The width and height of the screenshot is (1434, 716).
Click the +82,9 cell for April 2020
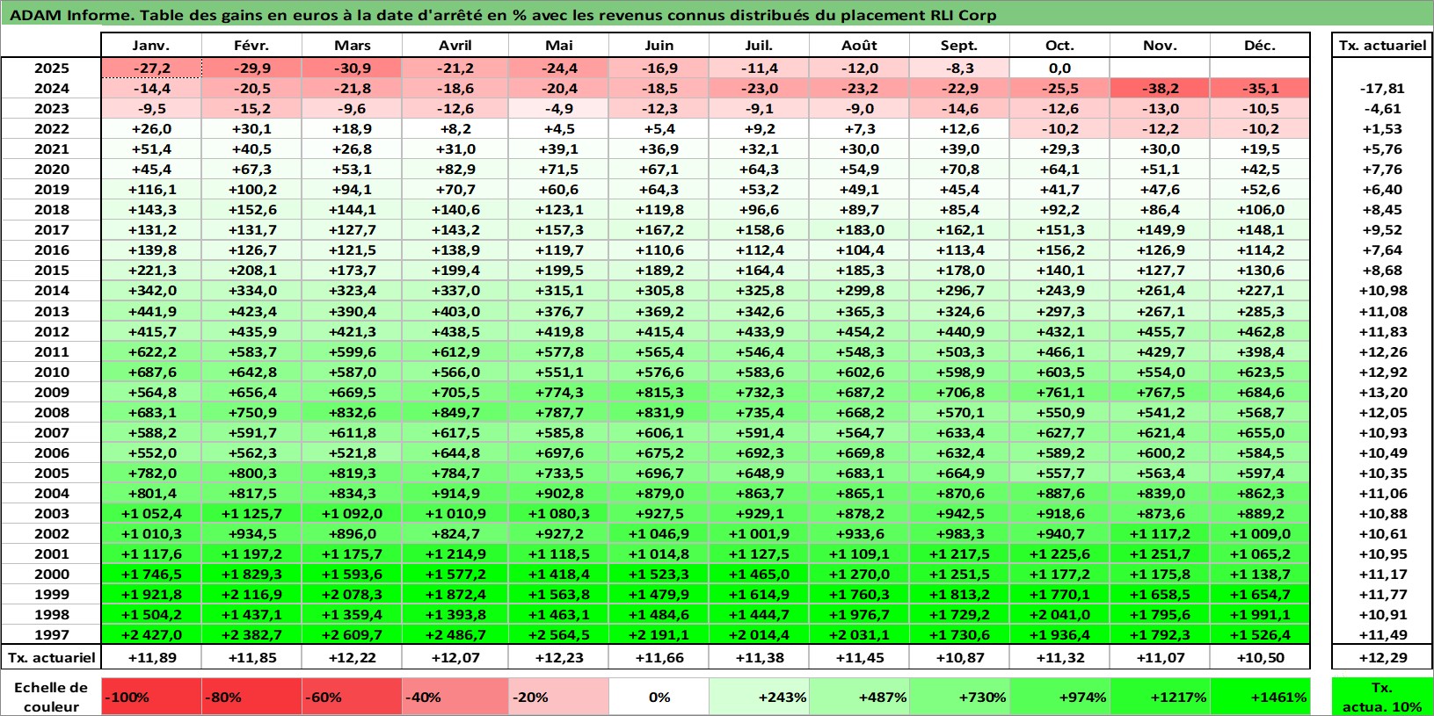455,169
